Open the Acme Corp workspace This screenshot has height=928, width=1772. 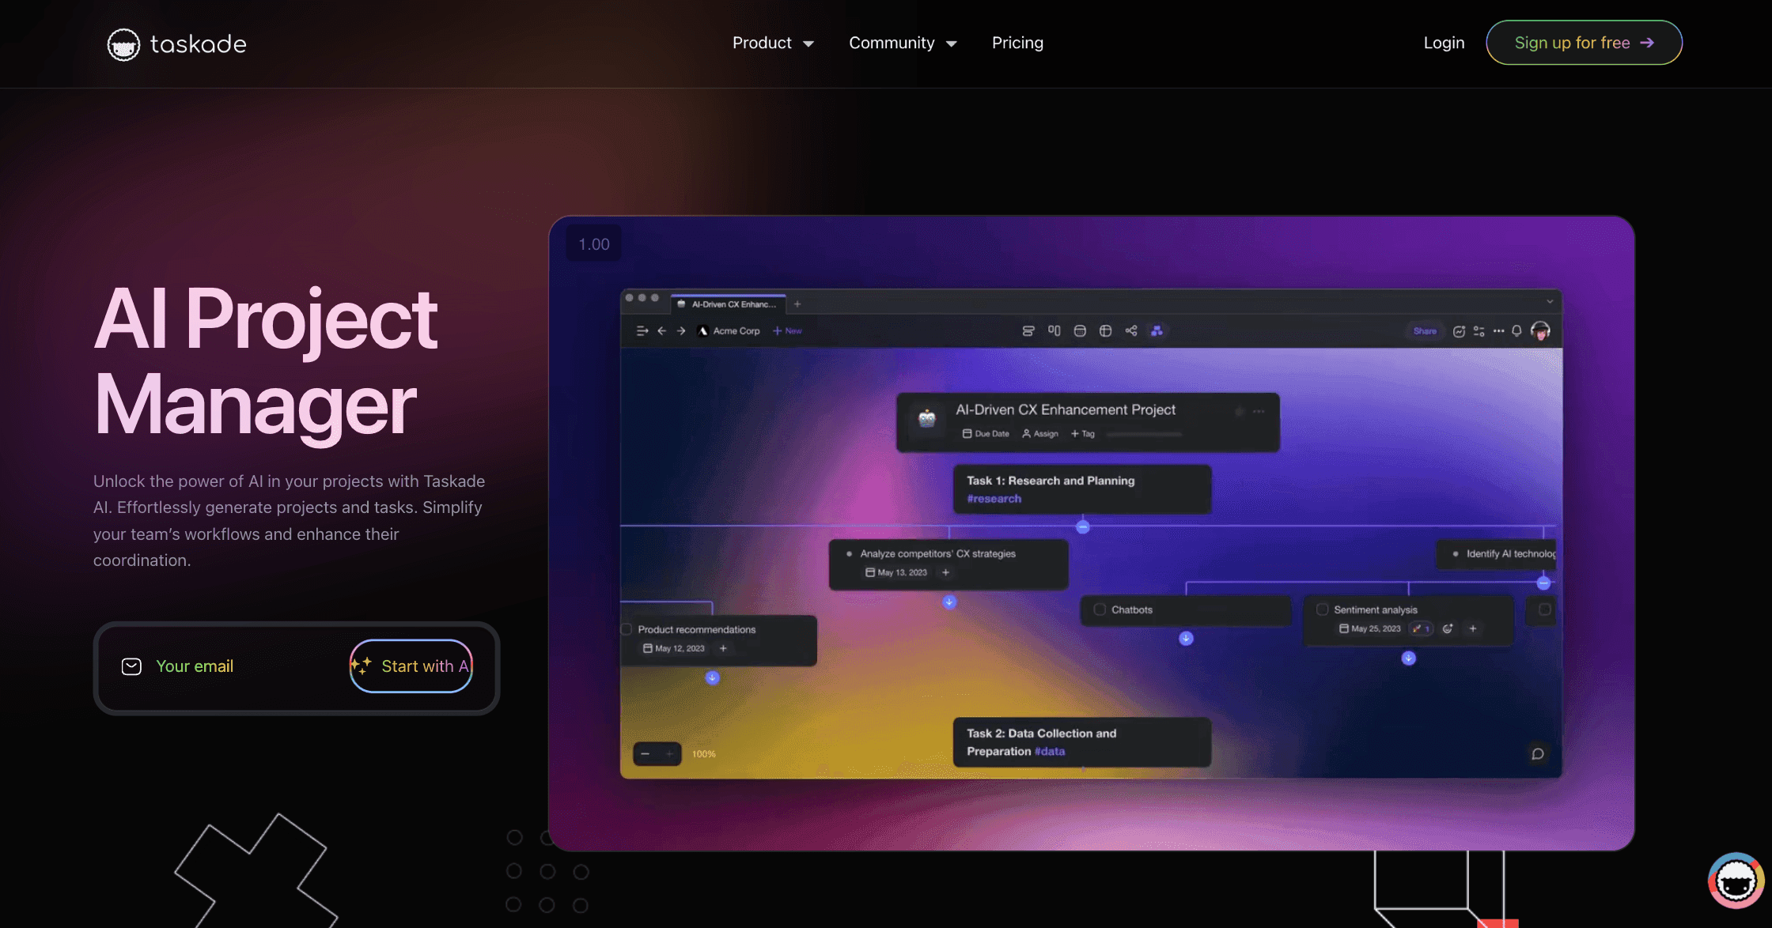coord(729,331)
